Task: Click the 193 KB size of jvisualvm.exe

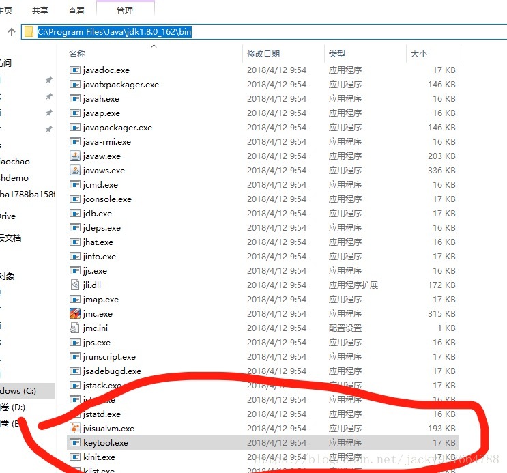Action: (441, 429)
